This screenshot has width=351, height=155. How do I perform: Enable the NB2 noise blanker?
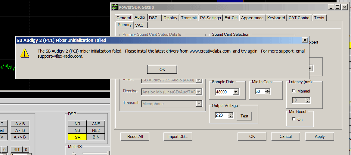tap(96, 130)
